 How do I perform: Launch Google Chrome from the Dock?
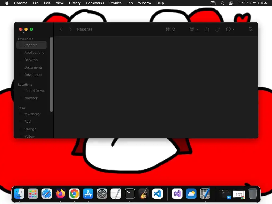(74, 194)
